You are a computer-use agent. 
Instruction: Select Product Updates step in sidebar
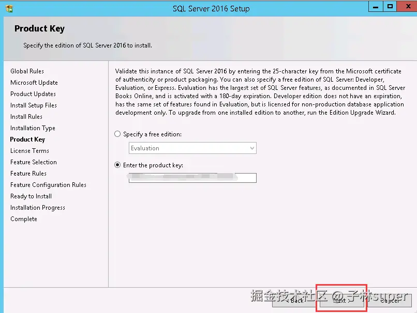[33, 94]
